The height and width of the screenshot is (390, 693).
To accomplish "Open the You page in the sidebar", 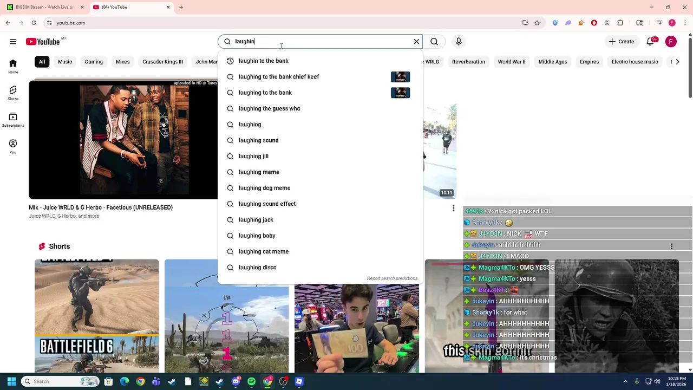I will click(13, 146).
